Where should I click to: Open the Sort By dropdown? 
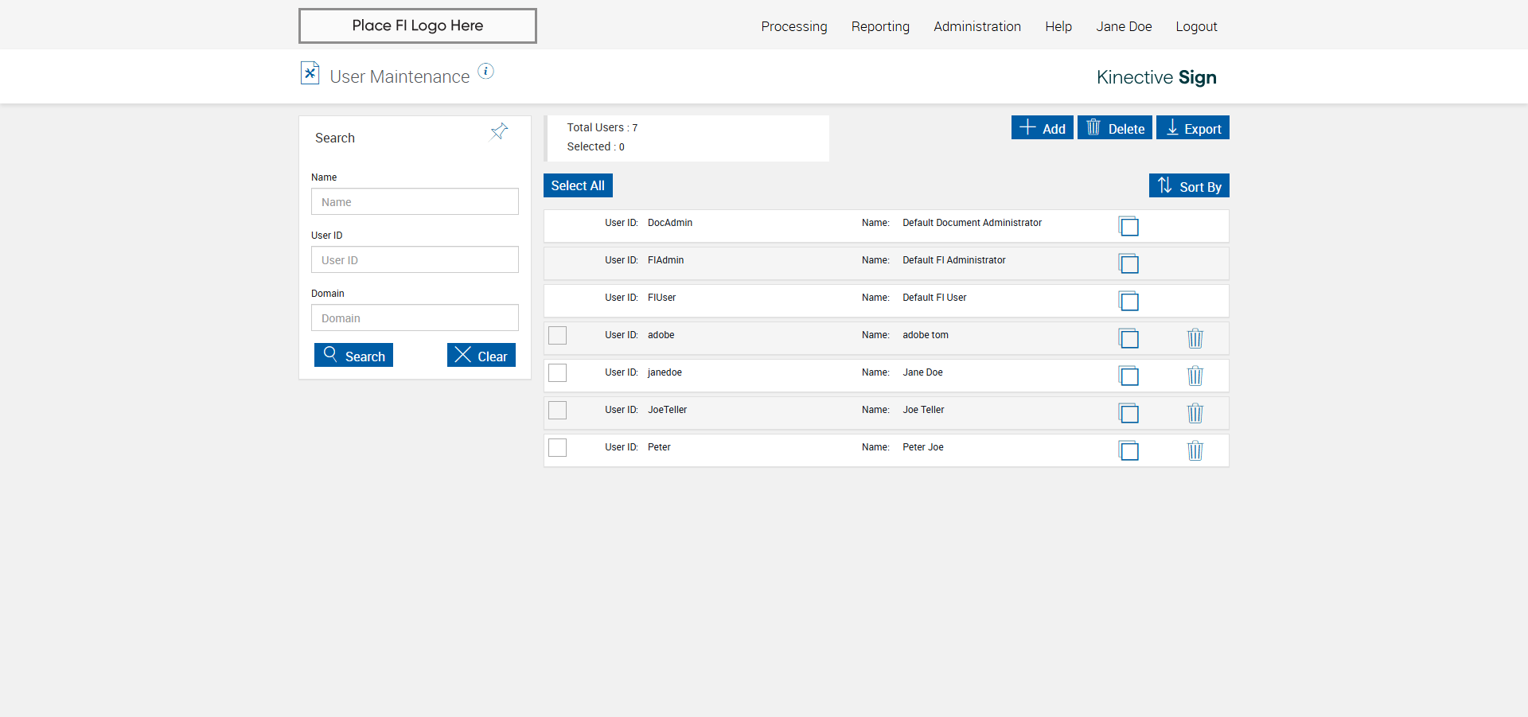[x=1189, y=185]
